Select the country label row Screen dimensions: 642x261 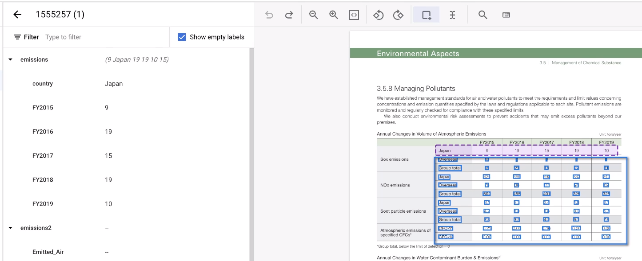tap(43, 84)
